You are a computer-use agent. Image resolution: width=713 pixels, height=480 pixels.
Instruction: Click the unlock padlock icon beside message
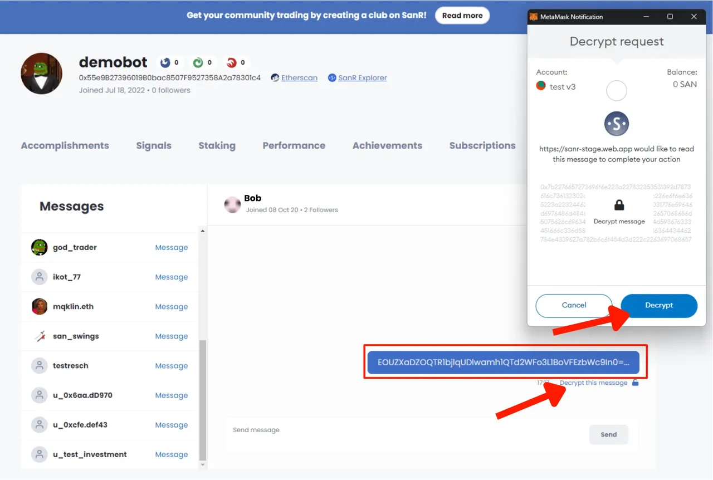635,383
